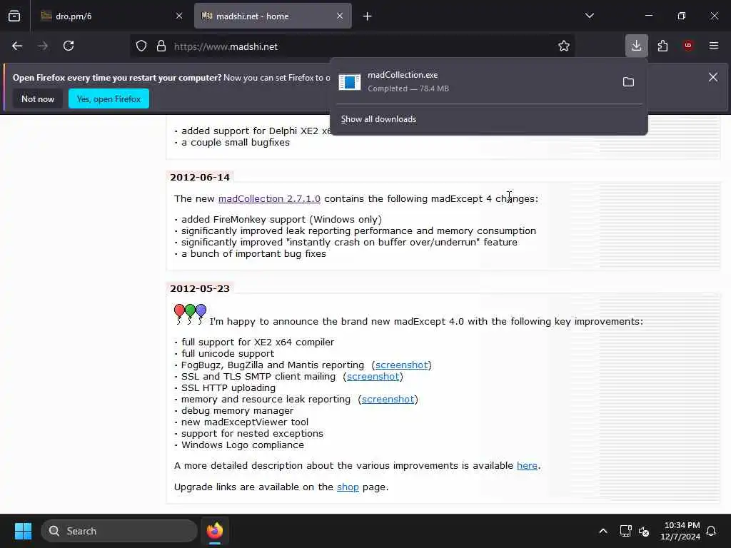The width and height of the screenshot is (731, 548).
Task: Click the muted volume tray icon
Action: coord(644,531)
